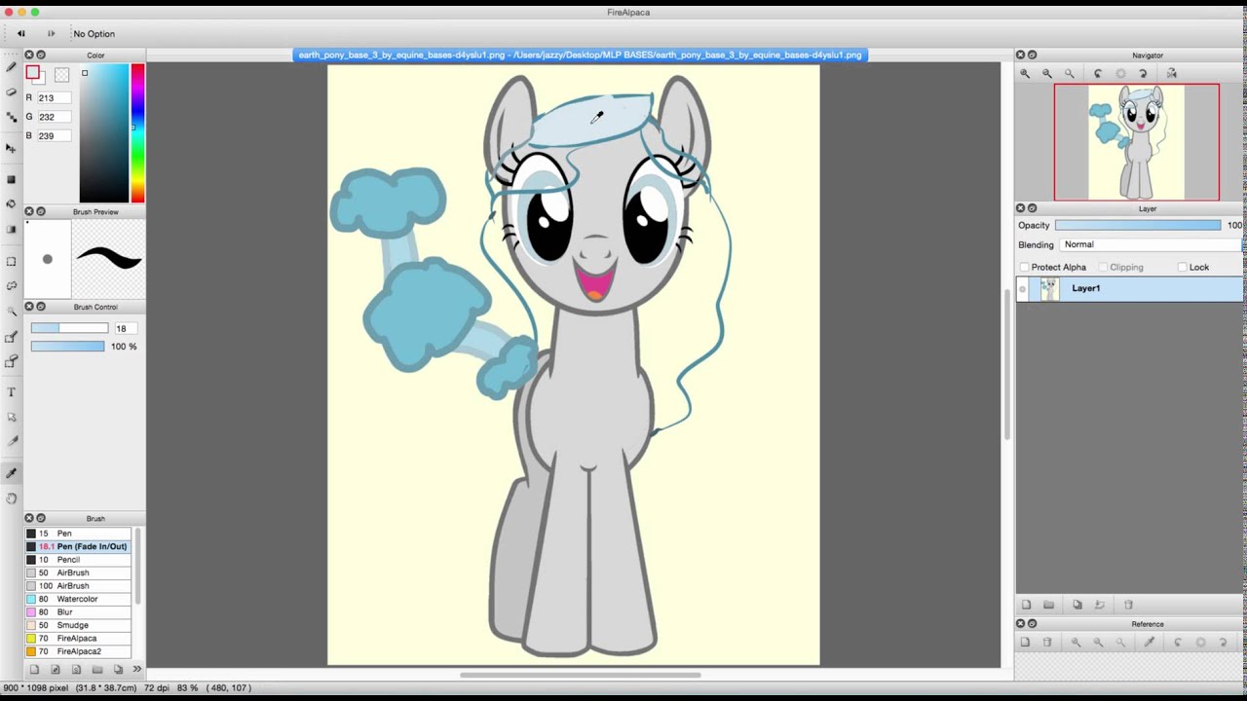Zoom in using Navigator magnifier plus

[x=1025, y=73]
